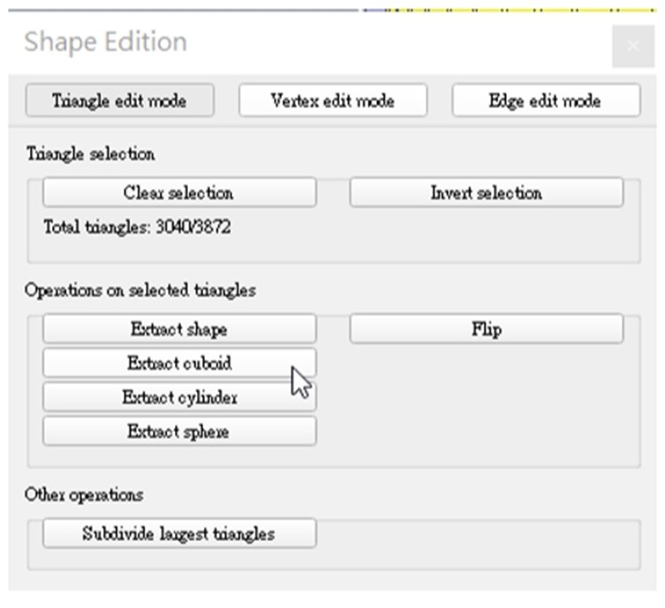Screen dimensions: 665x608
Task: Click the yellow strip above the dialog
Action: [x=512, y=9]
